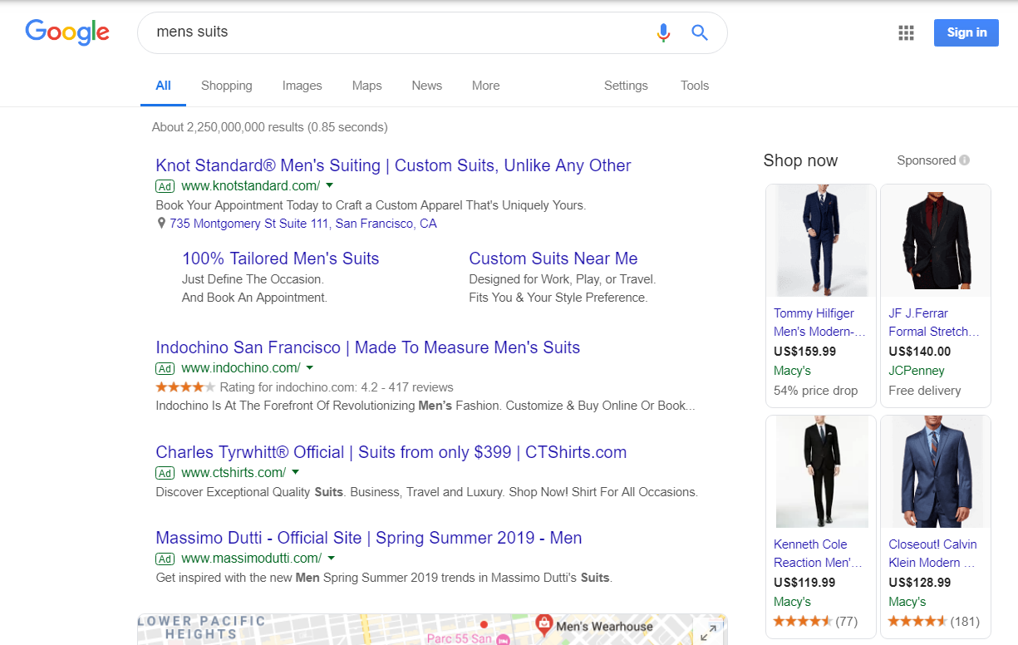1018x645 pixels.
Task: Click the Sponsored info icon
Action: pos(964,160)
